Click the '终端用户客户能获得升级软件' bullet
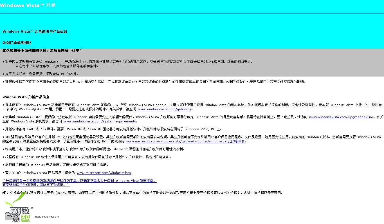The height and width of the screenshot is (224, 384). (93, 149)
